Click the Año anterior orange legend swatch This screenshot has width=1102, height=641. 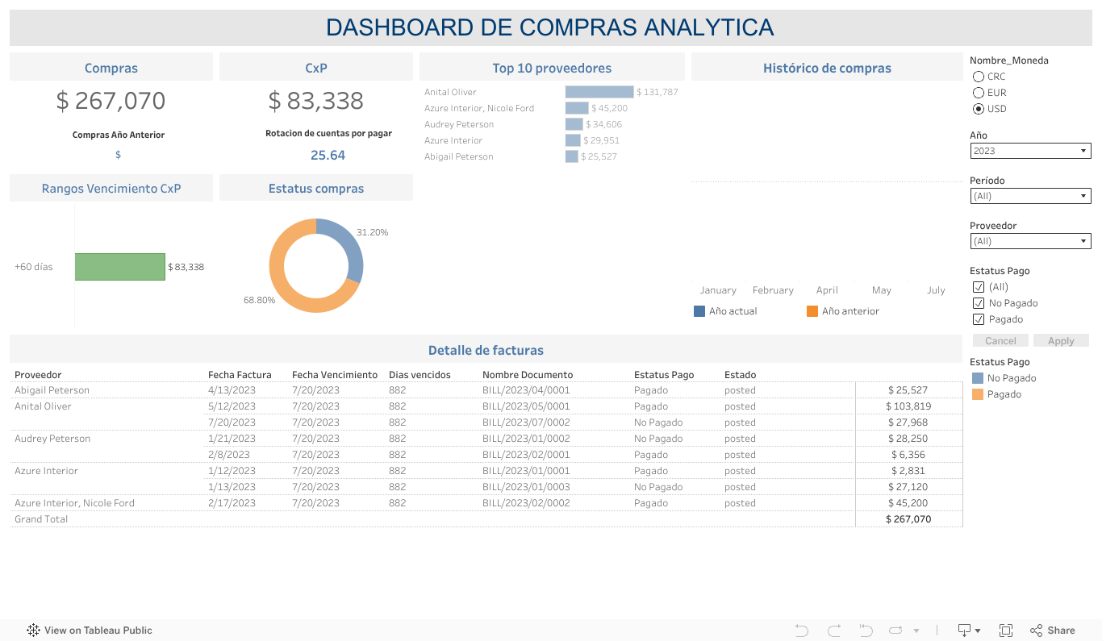pyautogui.click(x=812, y=311)
